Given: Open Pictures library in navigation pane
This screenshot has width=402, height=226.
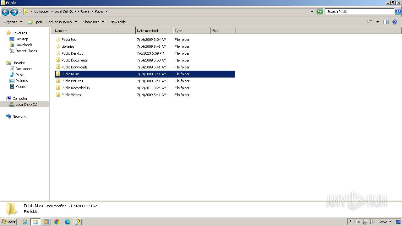Looking at the screenshot, I should click(19, 81).
